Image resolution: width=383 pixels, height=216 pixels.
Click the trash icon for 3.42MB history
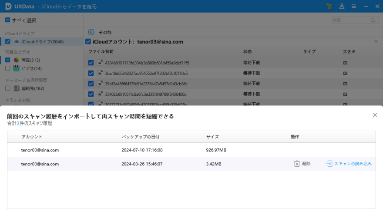(297, 164)
